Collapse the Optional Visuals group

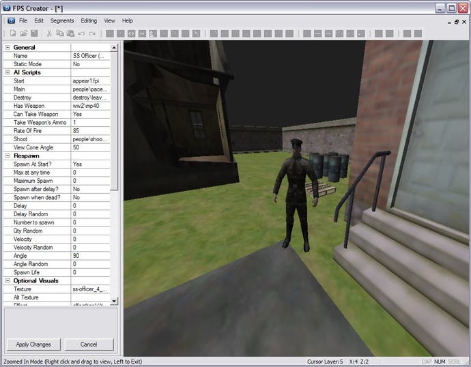pos(8,280)
